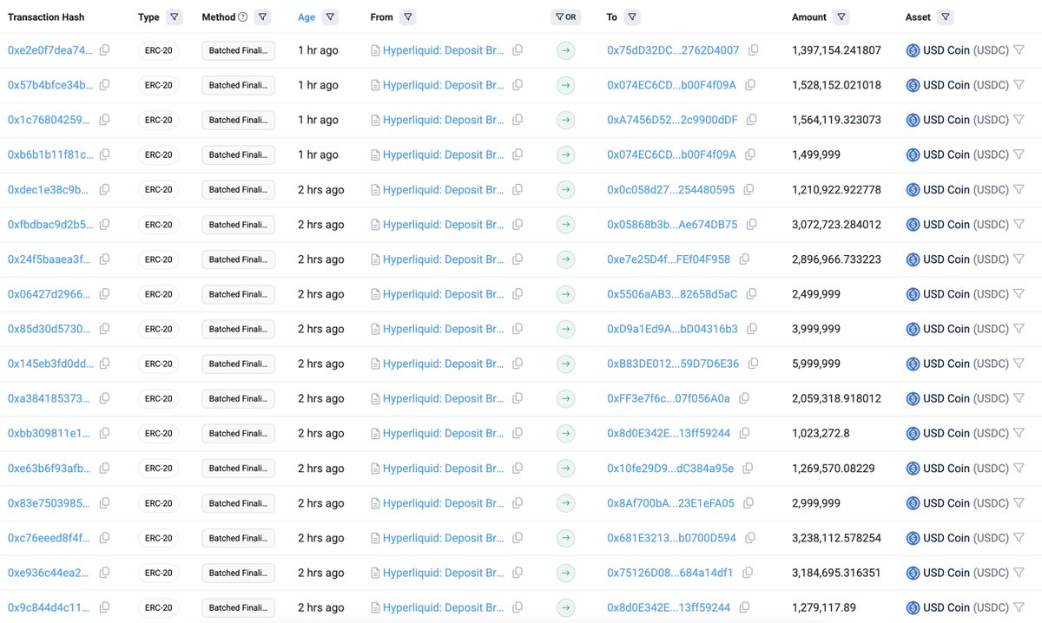Click USDC coin logo in 2,999,999 row
Viewport: 1042px width, 623px height.
[913, 503]
